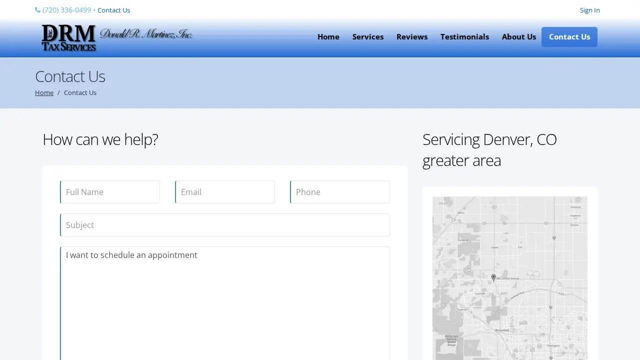The image size is (640, 360).
Task: Go to Home in the navigation menu
Action: (x=328, y=37)
